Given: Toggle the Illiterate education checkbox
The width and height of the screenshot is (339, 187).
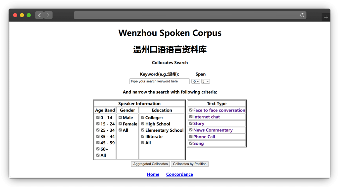Looking at the screenshot, I should 143,136.
